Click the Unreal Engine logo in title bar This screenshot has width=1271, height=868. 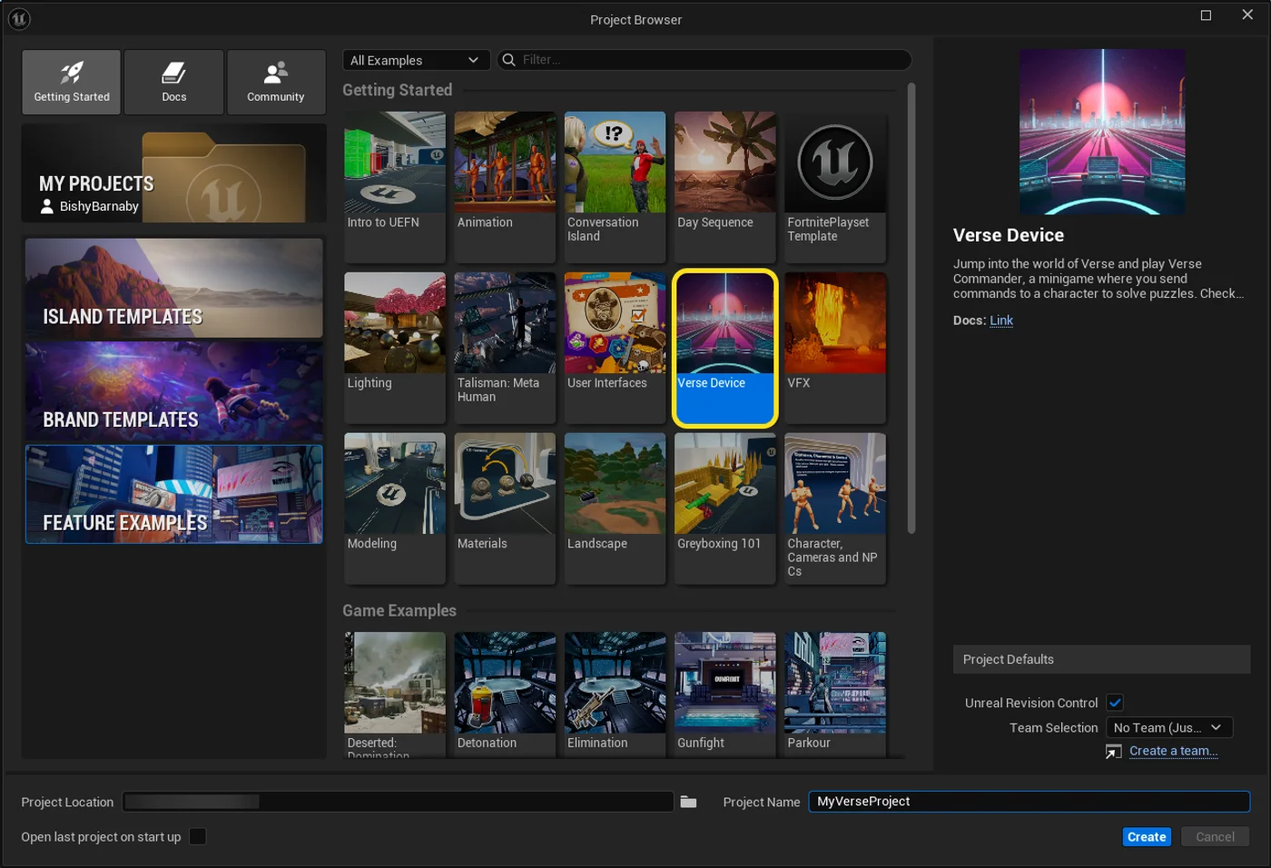[19, 18]
